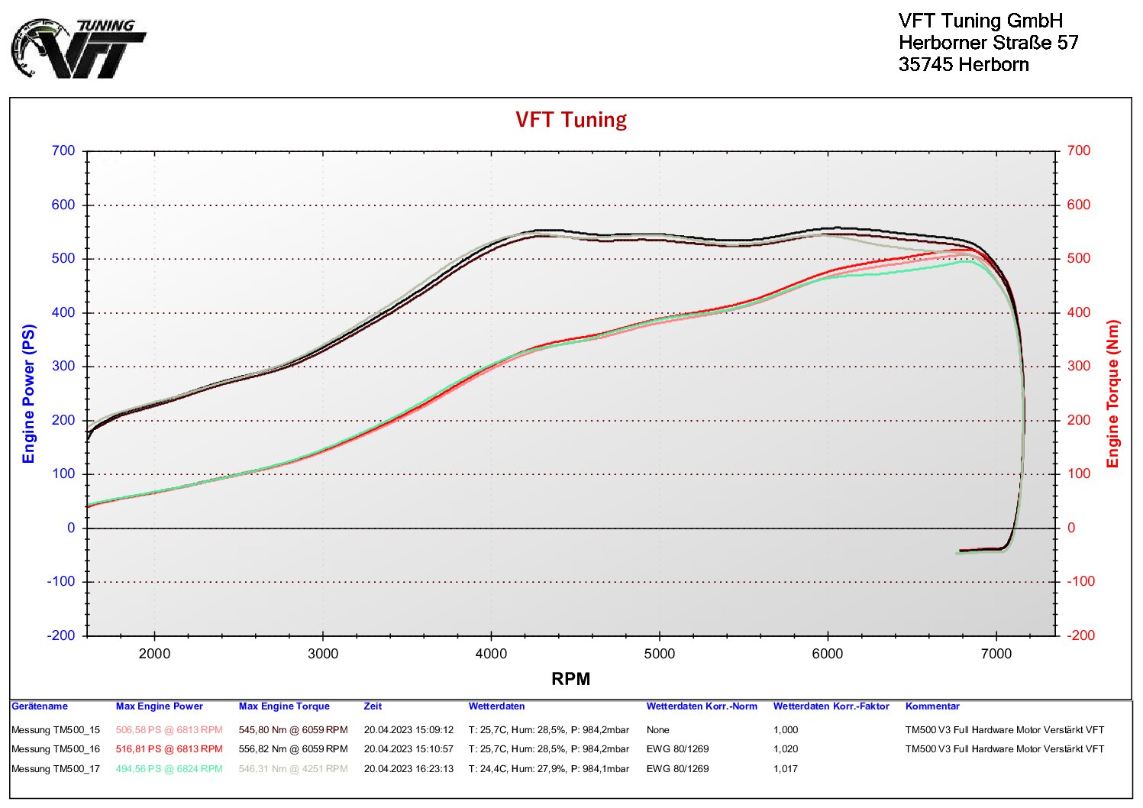The height and width of the screenshot is (808, 1143).
Task: Click the timestamp '20.04.2023 15:10:57'
Action: [408, 749]
